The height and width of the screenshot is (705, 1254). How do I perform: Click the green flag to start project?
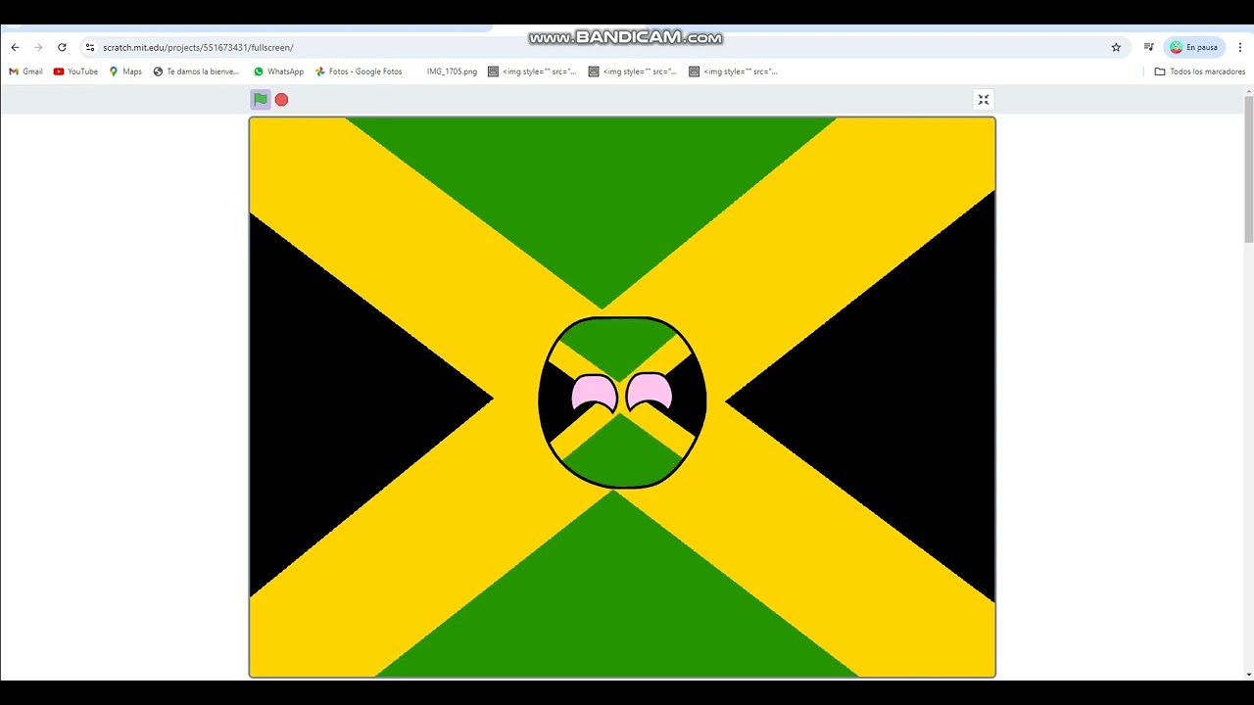(x=260, y=99)
